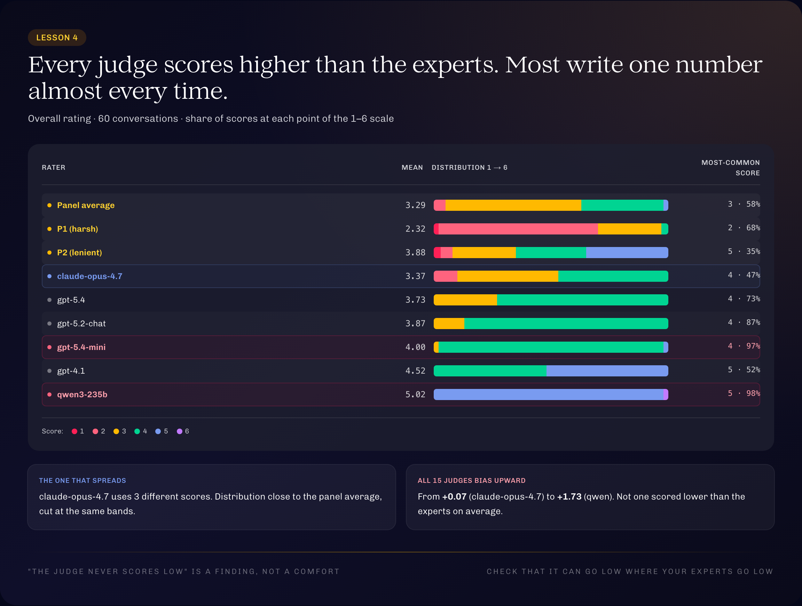The height and width of the screenshot is (606, 802).
Task: Click the mean value 4.52
Action: click(415, 371)
